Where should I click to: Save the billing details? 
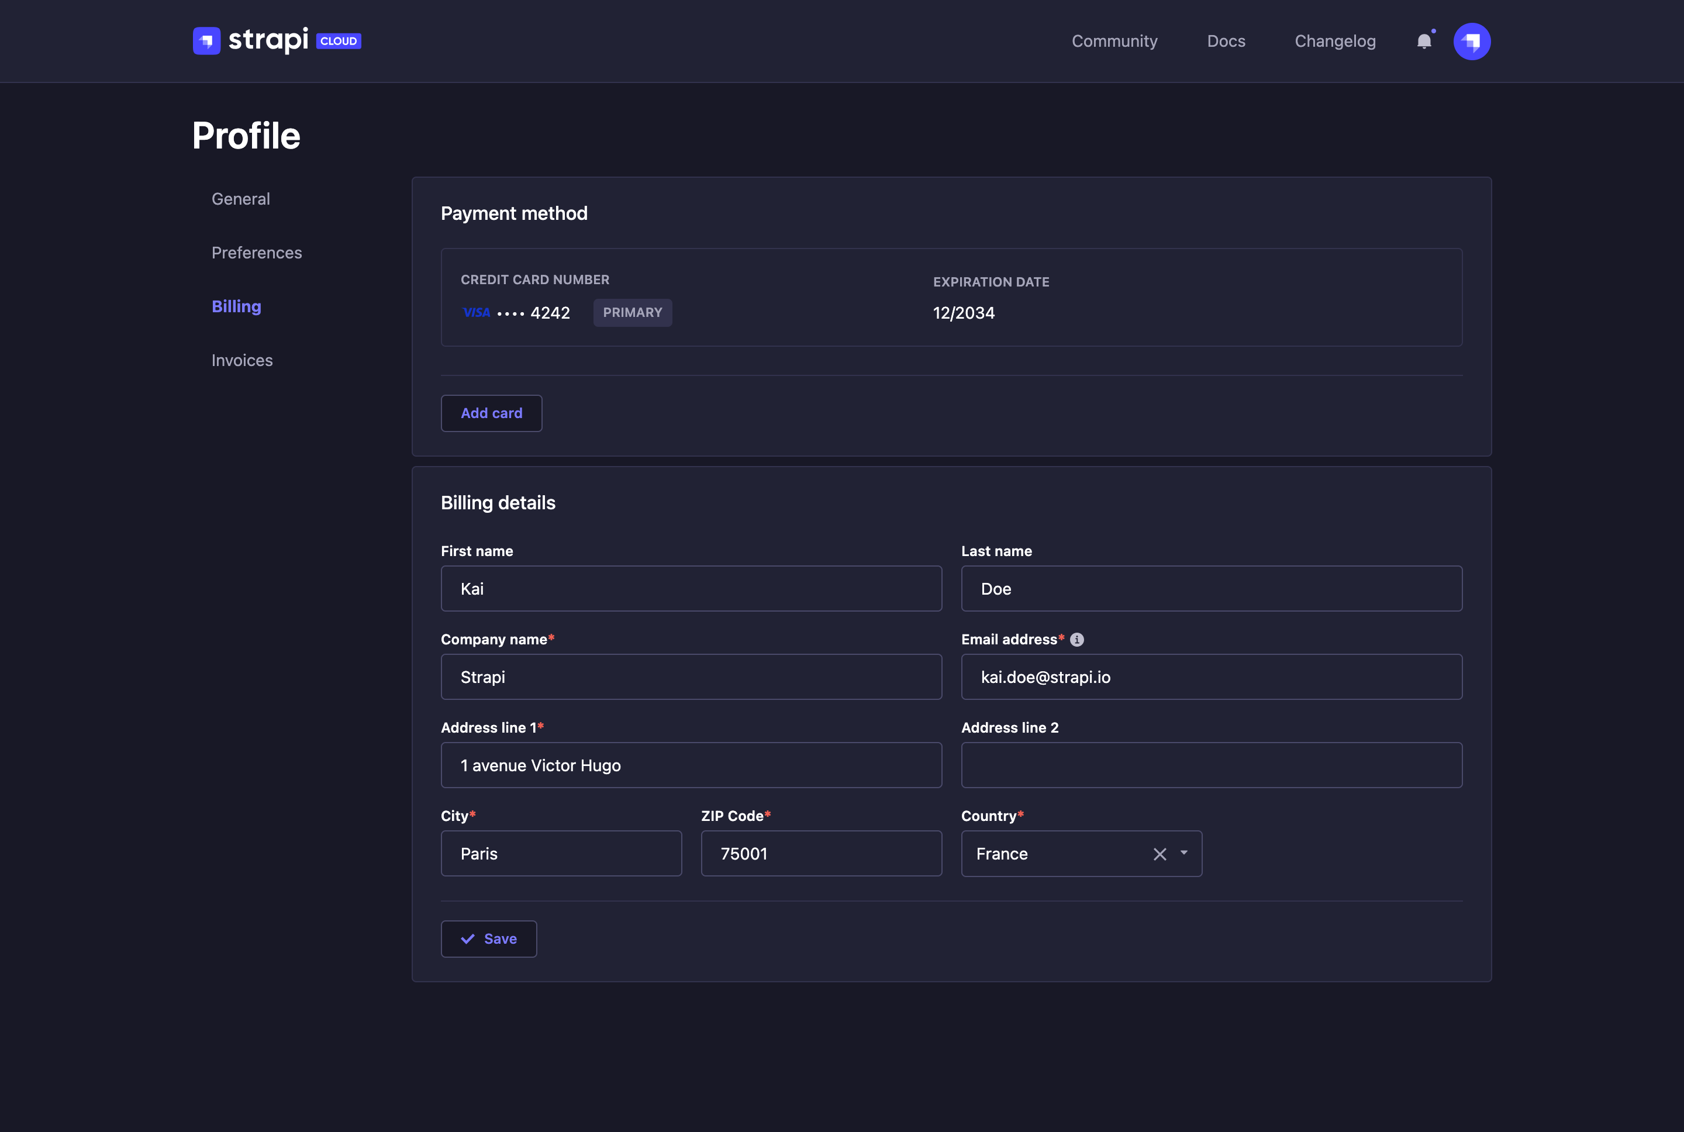point(489,938)
